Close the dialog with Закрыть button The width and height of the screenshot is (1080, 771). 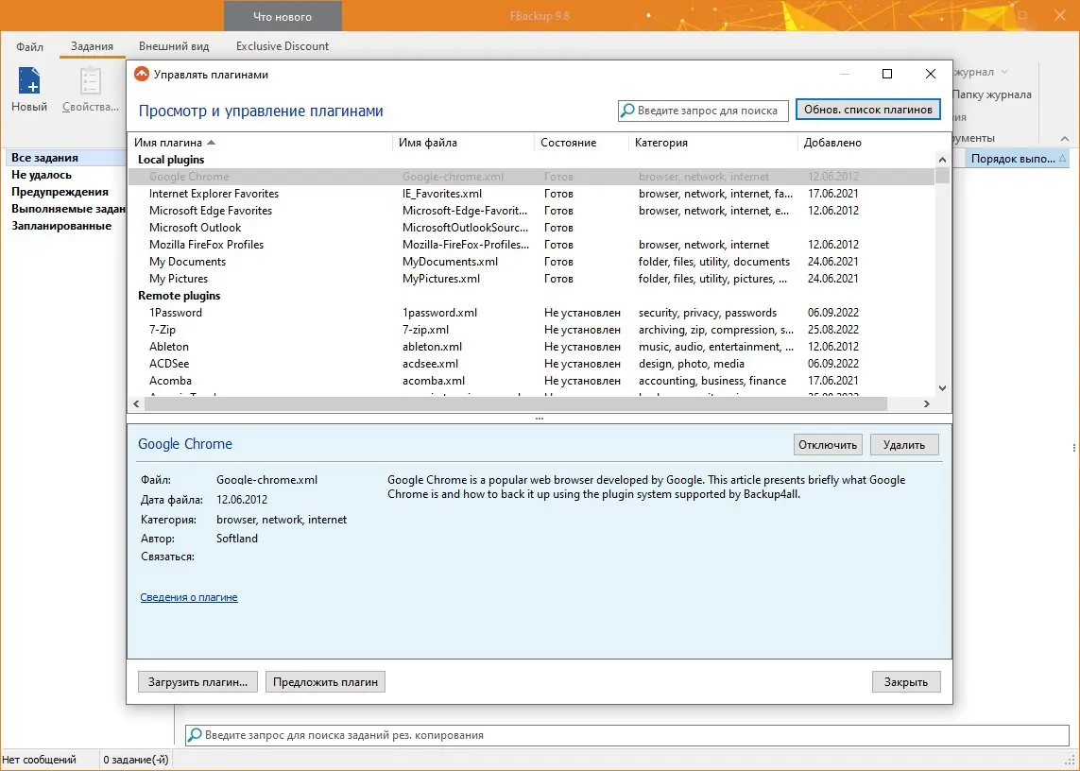tap(906, 681)
